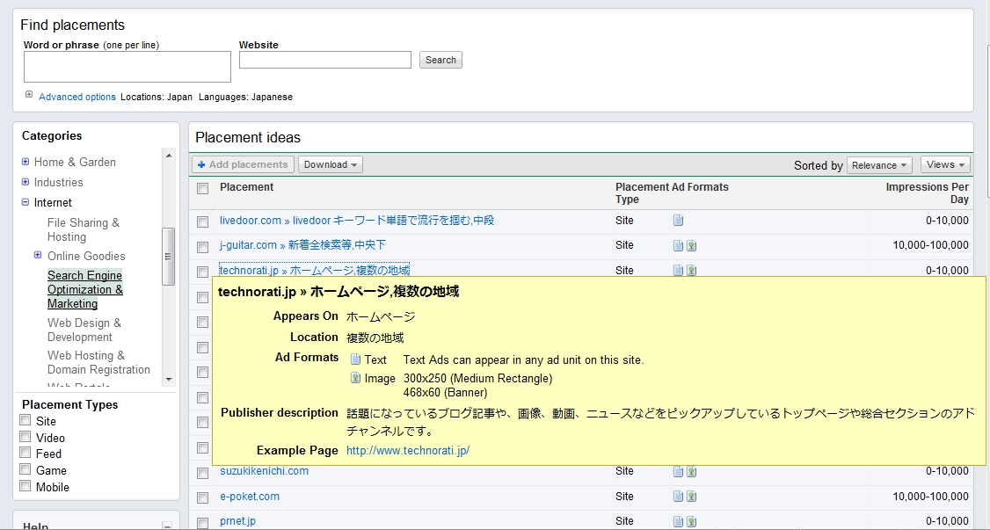Open the Download dropdown

[331, 164]
